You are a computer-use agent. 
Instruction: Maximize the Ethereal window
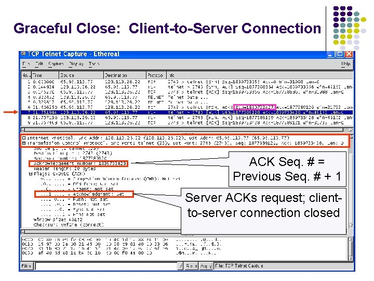click(x=339, y=54)
